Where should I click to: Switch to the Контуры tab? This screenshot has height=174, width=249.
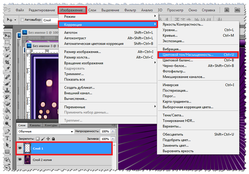51,125
